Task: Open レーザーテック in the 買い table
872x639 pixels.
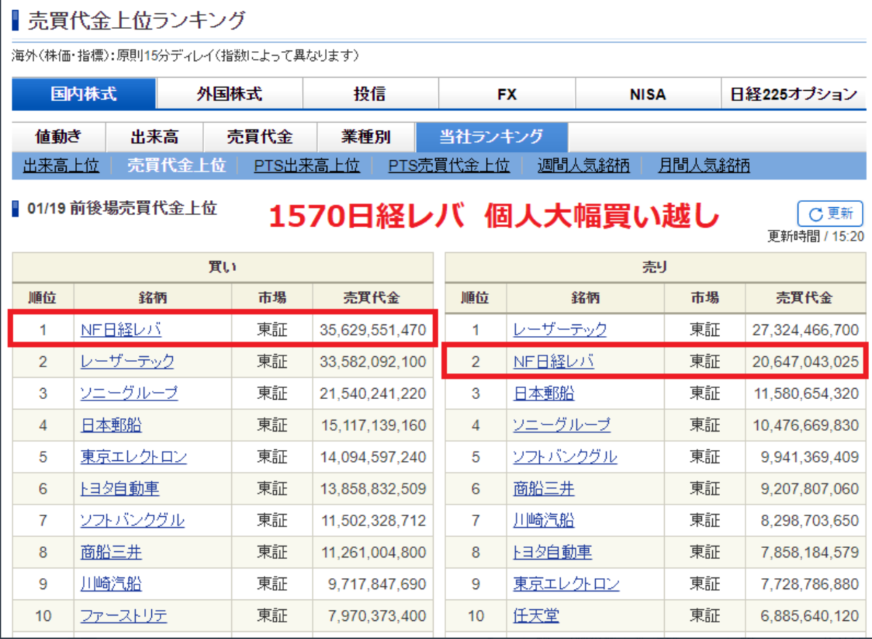Action: (x=127, y=361)
